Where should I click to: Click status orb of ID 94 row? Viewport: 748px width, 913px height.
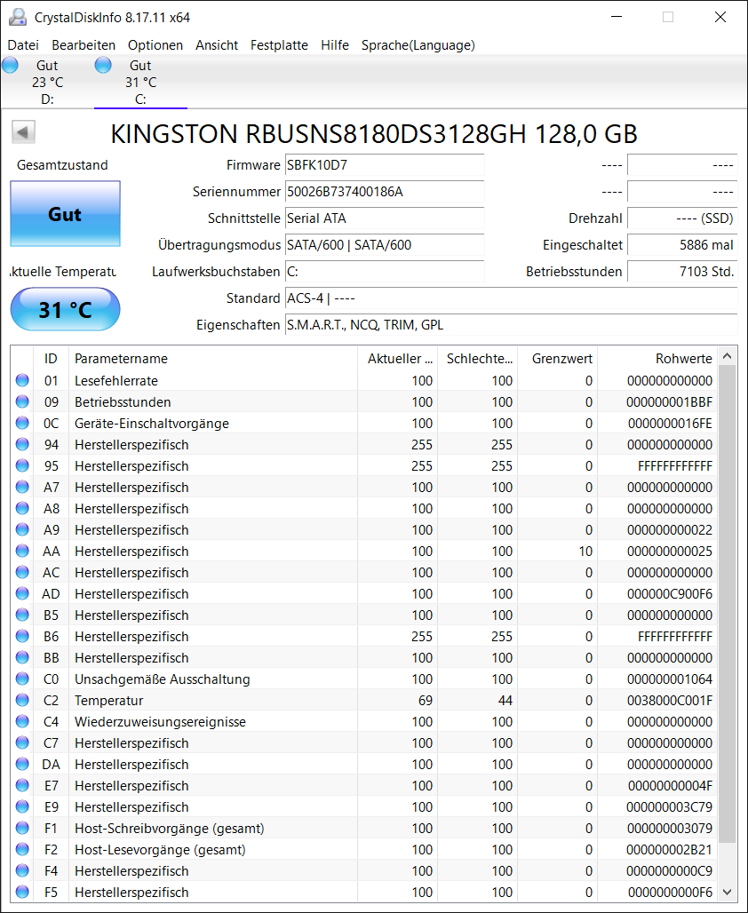pos(22,444)
